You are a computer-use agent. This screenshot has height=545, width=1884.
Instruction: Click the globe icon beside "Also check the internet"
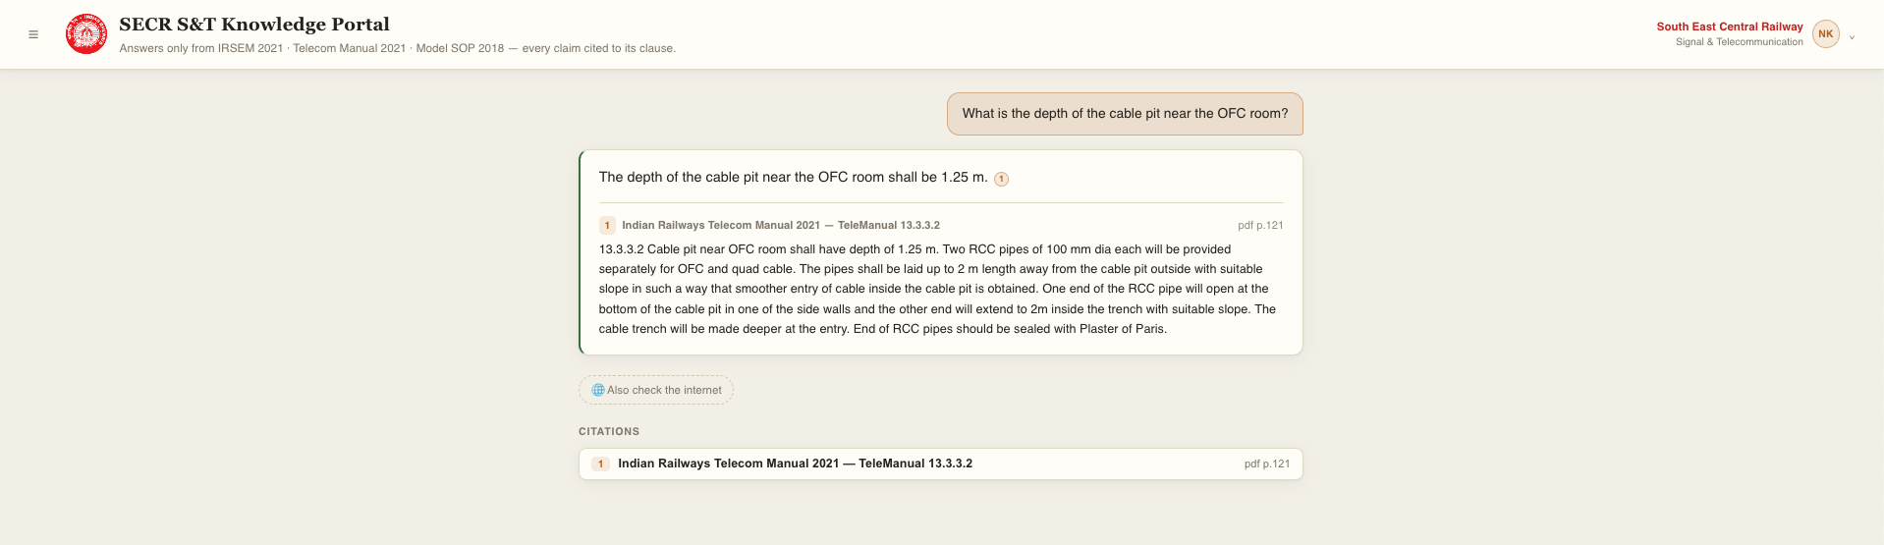598,390
